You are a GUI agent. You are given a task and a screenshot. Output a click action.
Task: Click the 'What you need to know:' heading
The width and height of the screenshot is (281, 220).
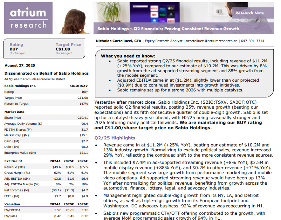point(128,56)
